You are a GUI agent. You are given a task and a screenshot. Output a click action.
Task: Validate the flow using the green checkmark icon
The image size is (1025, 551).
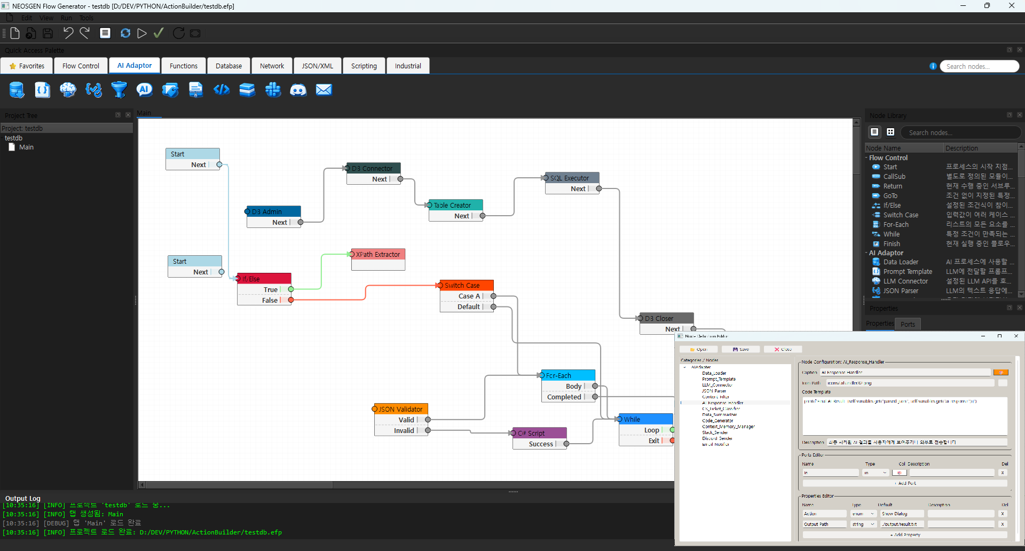point(159,33)
